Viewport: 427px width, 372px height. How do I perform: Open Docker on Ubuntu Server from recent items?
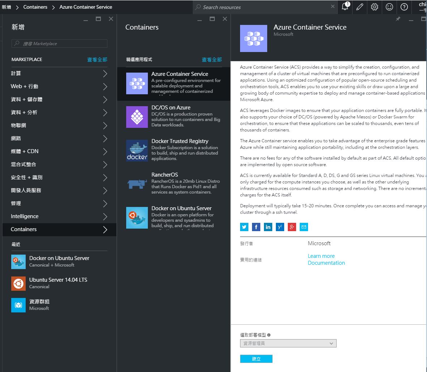(18, 262)
